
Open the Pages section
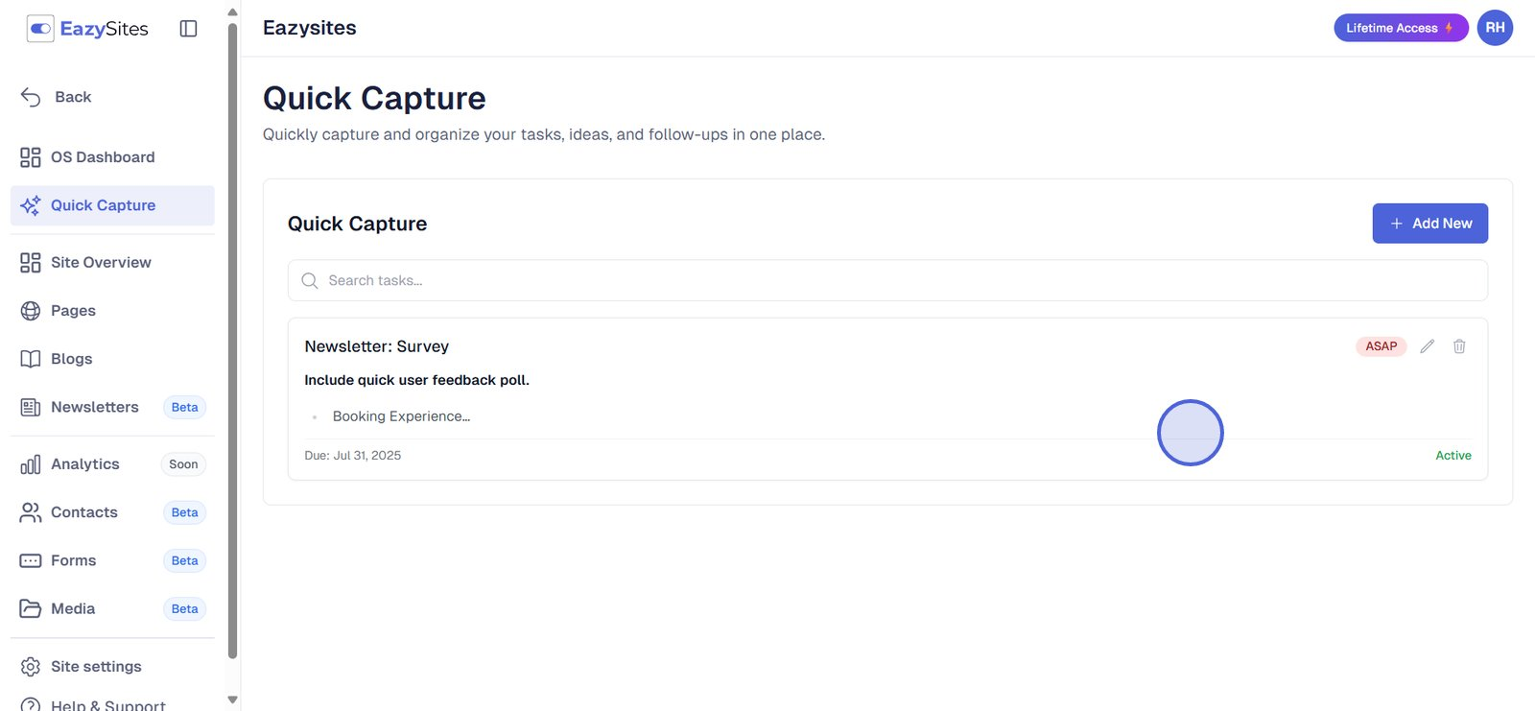(x=73, y=311)
